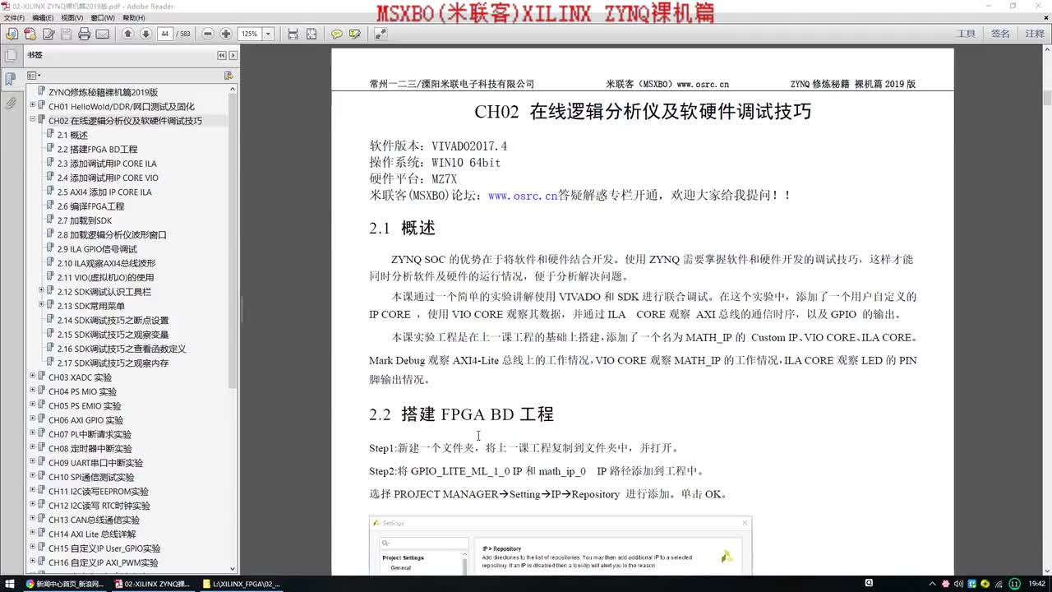Open the 签名 pane
This screenshot has width=1052, height=592.
[1000, 34]
